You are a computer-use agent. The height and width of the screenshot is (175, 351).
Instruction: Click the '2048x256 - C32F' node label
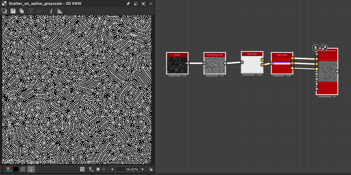282,76
